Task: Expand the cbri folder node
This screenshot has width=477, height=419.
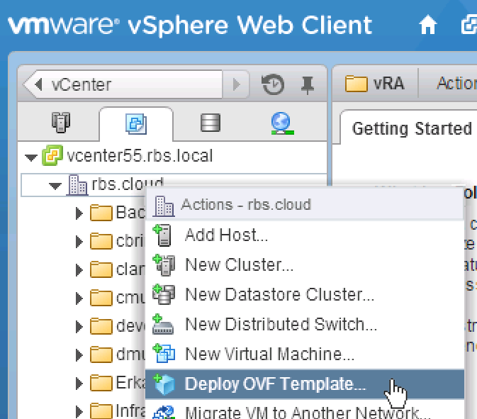Action: tap(79, 242)
